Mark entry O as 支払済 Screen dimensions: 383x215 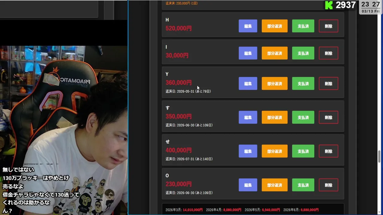click(303, 185)
